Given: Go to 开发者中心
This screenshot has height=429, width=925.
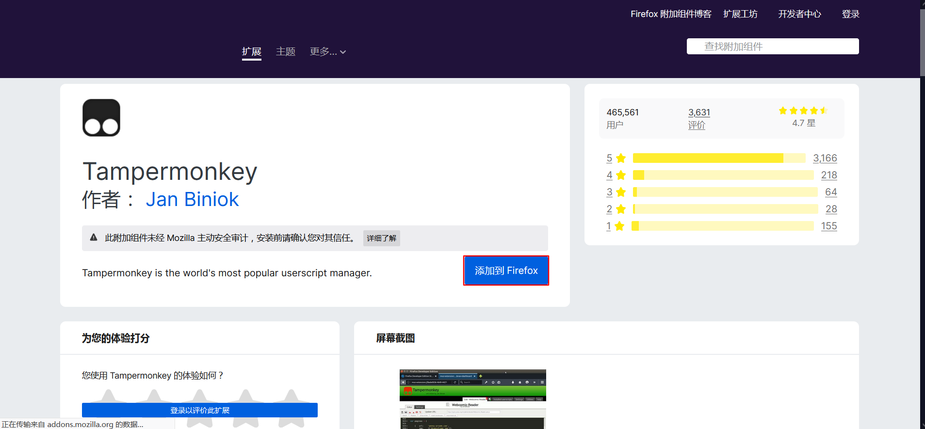Looking at the screenshot, I should click(x=800, y=14).
